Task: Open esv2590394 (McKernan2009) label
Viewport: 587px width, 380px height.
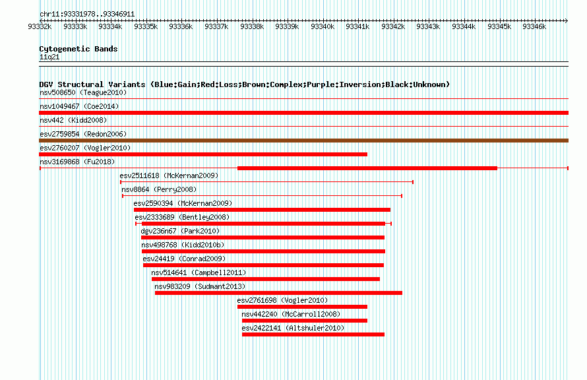Action: click(x=183, y=203)
